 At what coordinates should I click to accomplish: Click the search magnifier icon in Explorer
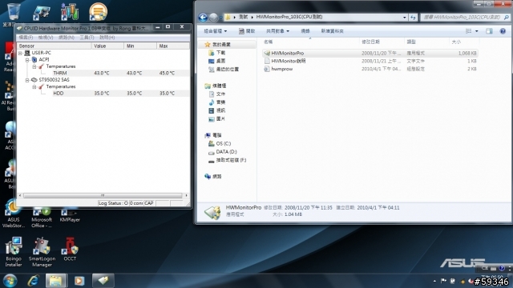507,18
